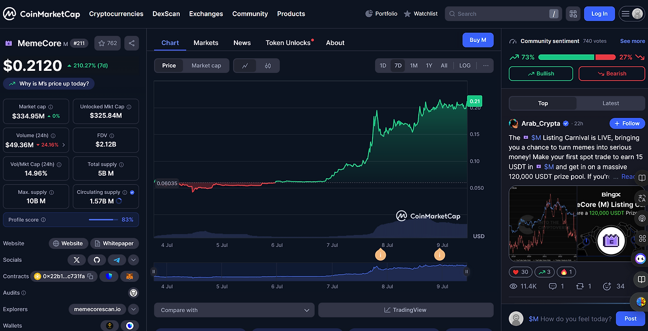Open the About tab
The image size is (648, 331).
[x=335, y=43]
